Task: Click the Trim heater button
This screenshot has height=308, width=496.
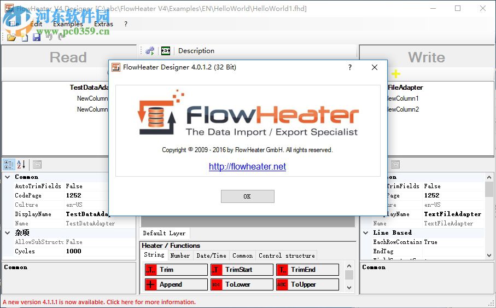Action: click(176, 270)
